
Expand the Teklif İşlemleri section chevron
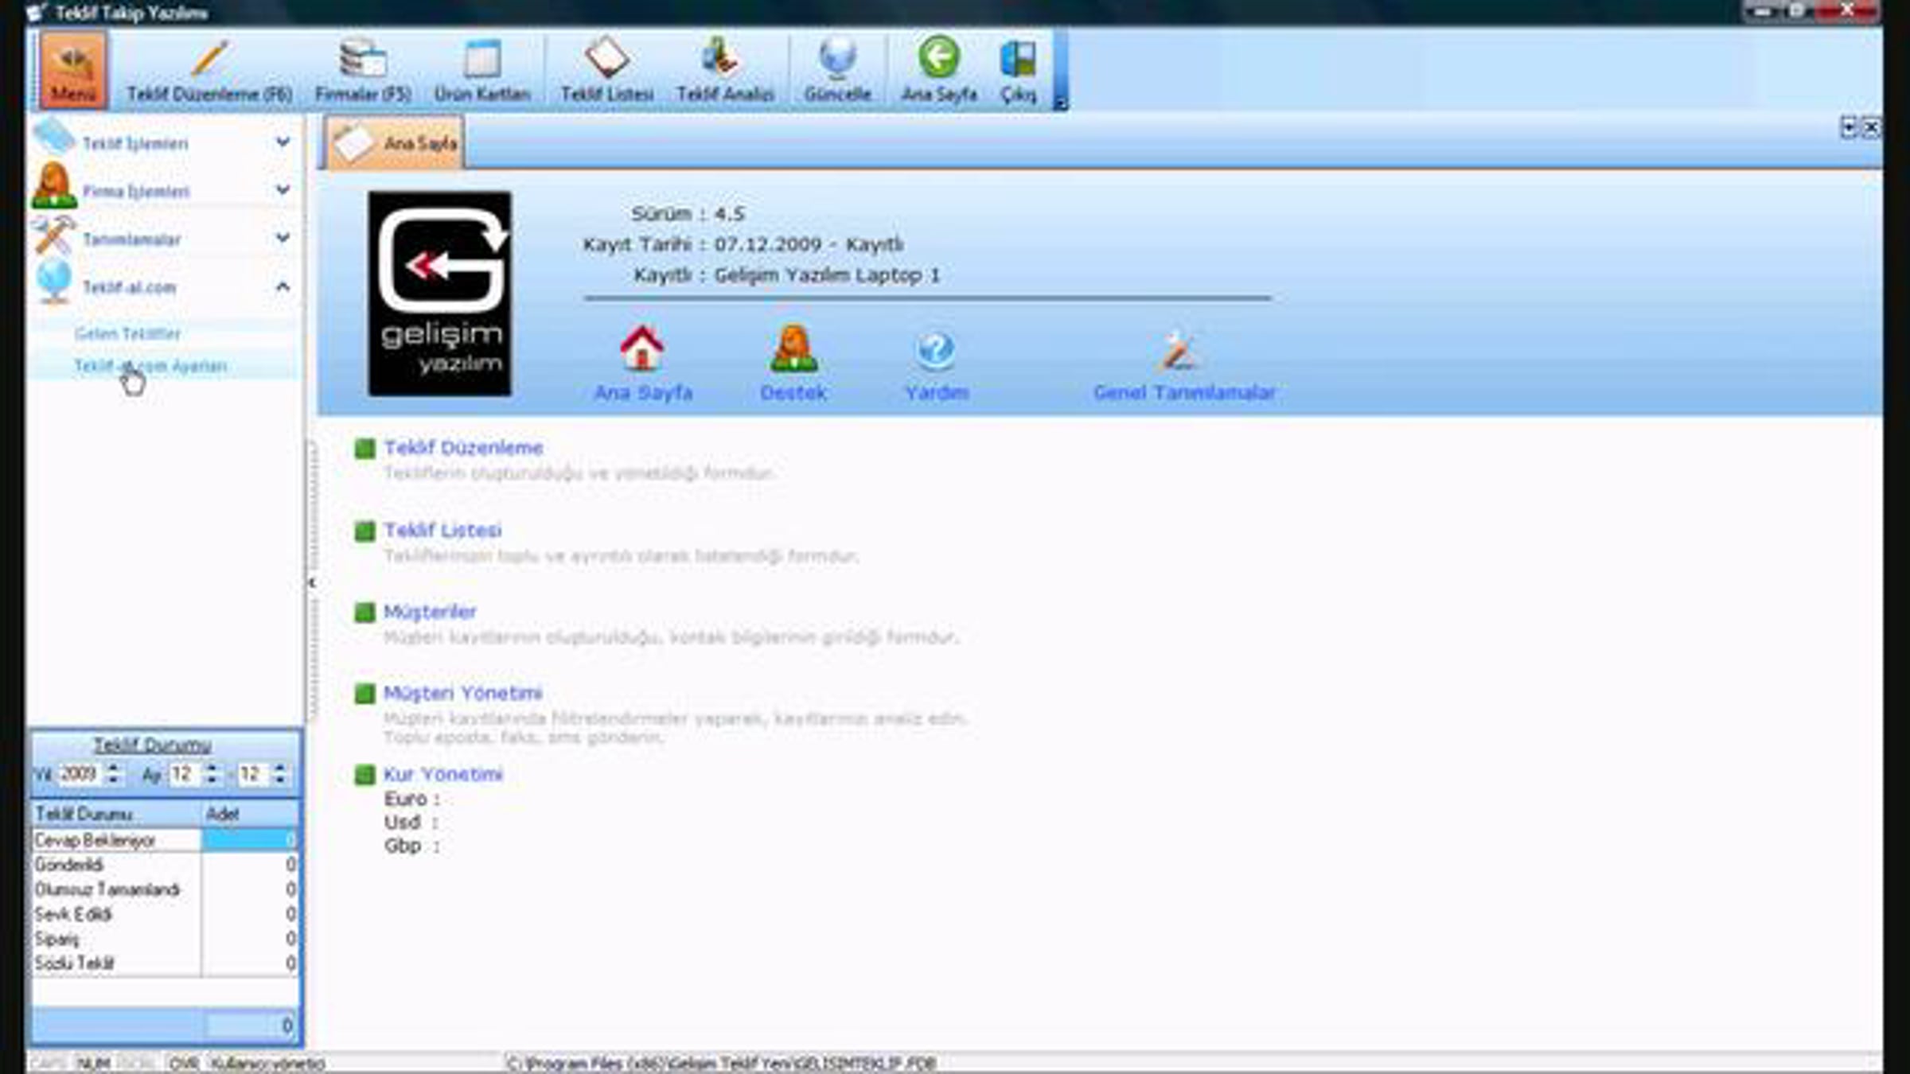[x=283, y=142]
